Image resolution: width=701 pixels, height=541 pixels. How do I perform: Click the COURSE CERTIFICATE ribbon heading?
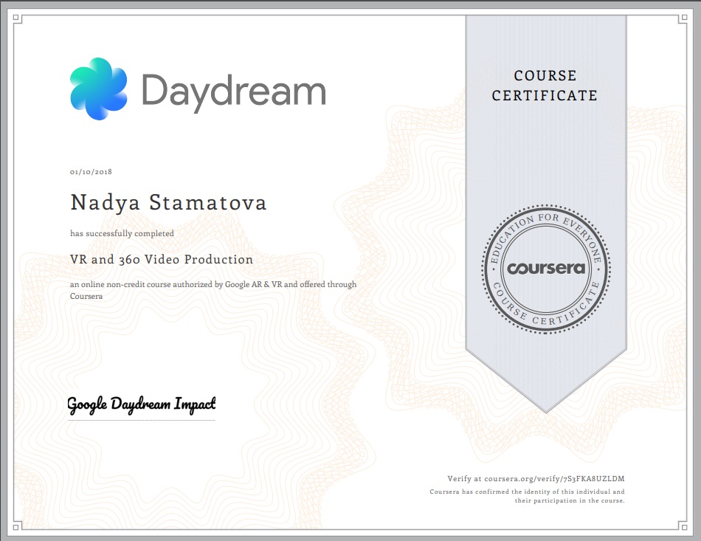tap(545, 86)
